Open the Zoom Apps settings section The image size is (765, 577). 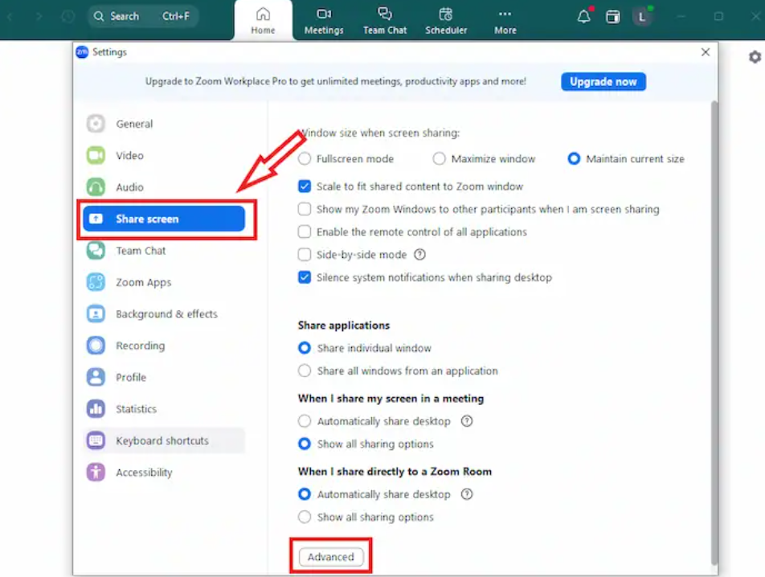(164, 282)
